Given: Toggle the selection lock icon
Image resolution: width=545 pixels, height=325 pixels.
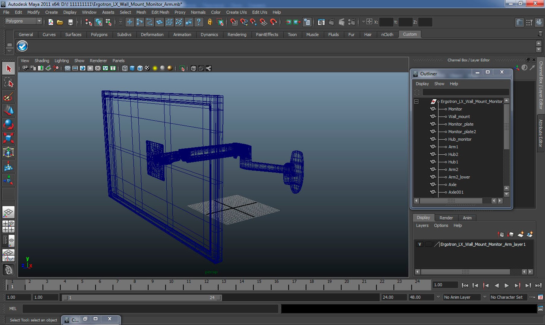Looking at the screenshot, I should click(x=210, y=22).
